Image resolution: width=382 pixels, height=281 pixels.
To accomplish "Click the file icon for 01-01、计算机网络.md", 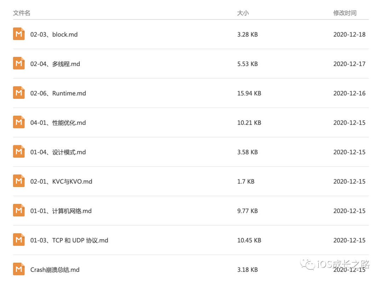I will (x=19, y=210).
